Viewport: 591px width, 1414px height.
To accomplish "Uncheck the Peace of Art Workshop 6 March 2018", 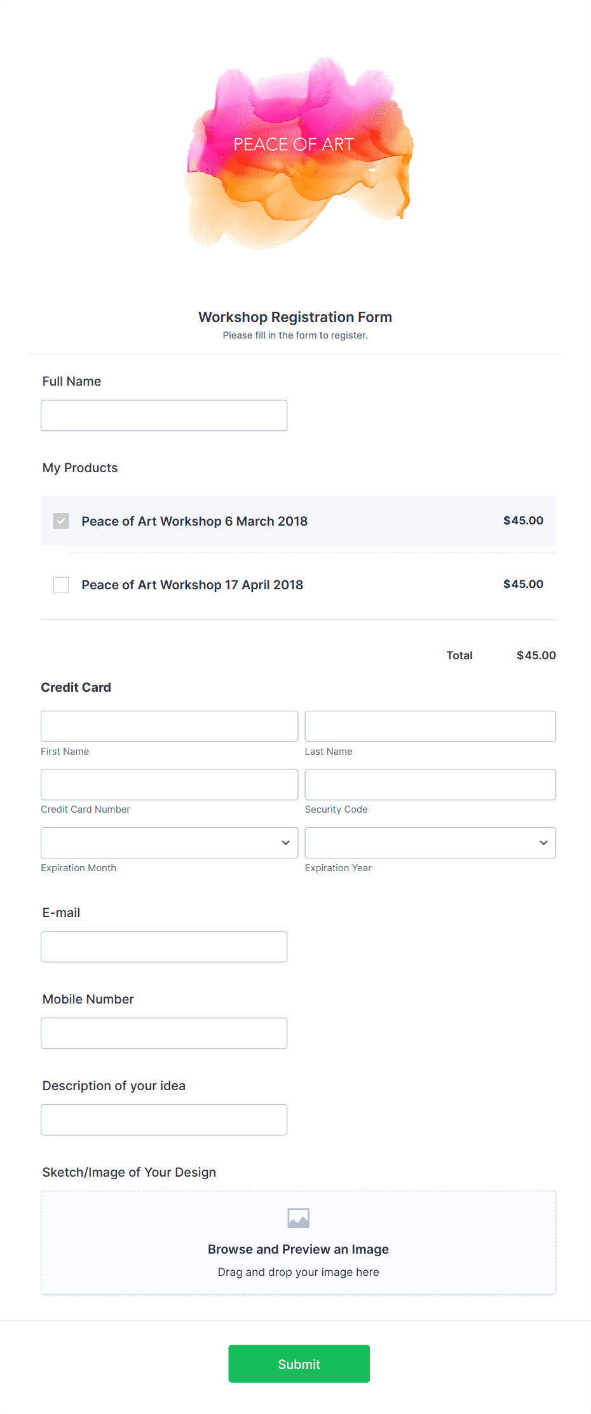I will (x=61, y=521).
